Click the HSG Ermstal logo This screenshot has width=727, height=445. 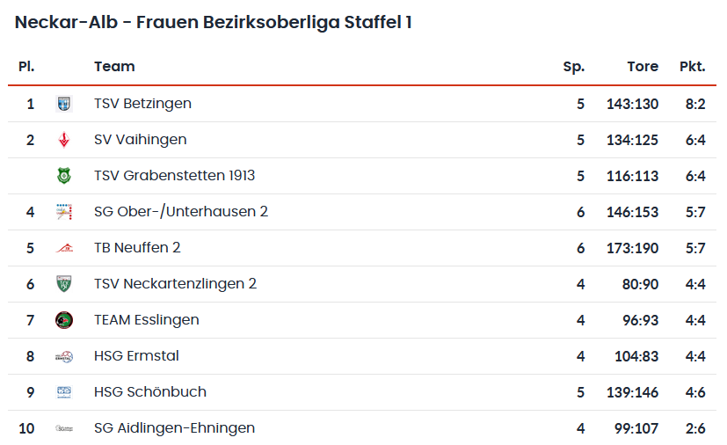click(x=63, y=356)
